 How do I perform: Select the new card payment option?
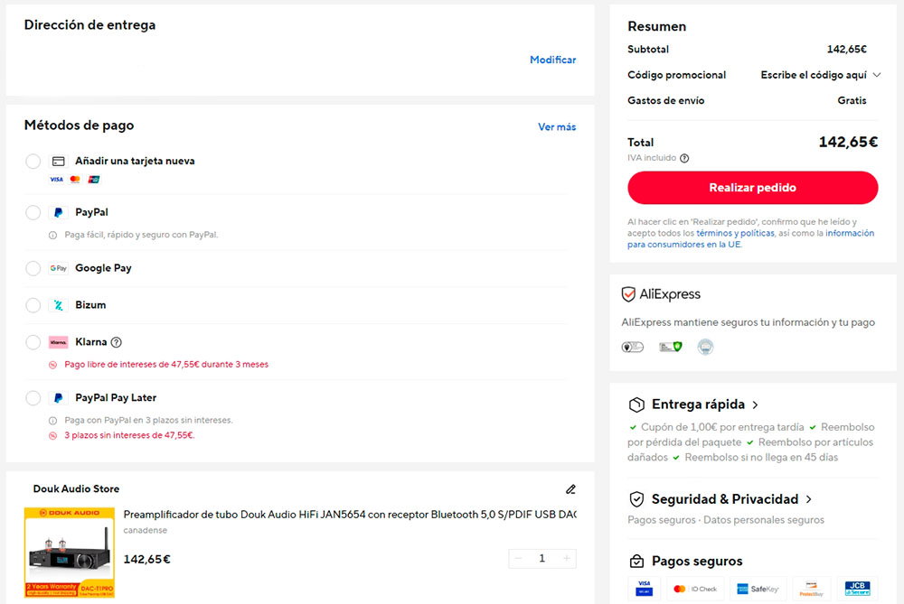(33, 162)
